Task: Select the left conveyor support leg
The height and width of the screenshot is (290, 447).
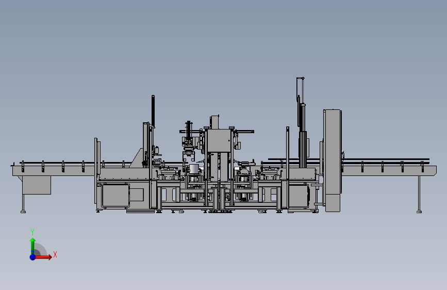Action: [23, 203]
